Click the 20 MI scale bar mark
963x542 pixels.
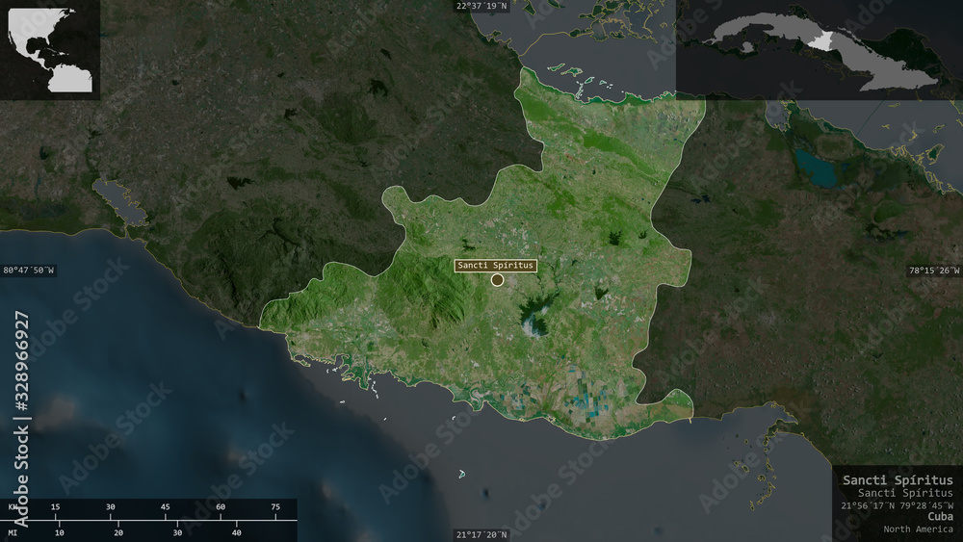(x=118, y=532)
